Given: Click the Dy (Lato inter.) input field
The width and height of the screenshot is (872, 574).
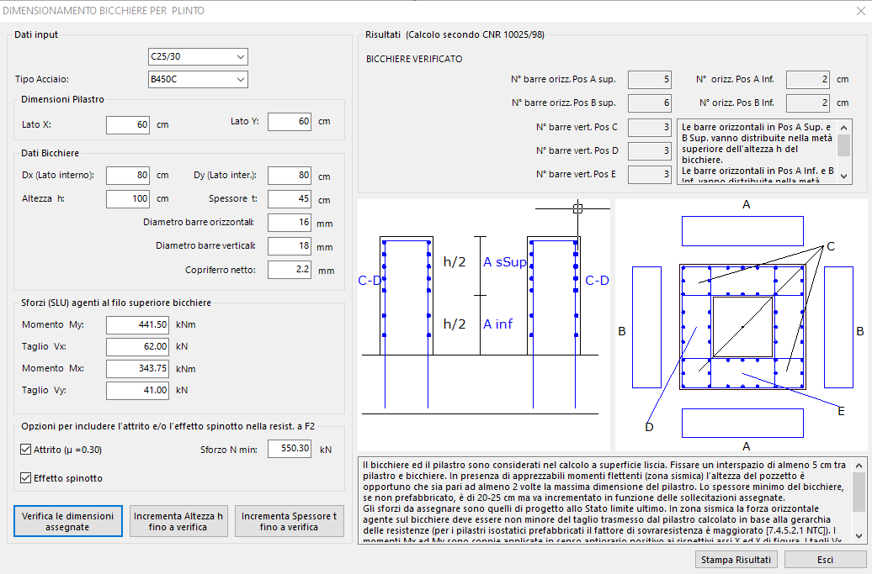Looking at the screenshot, I should [290, 176].
